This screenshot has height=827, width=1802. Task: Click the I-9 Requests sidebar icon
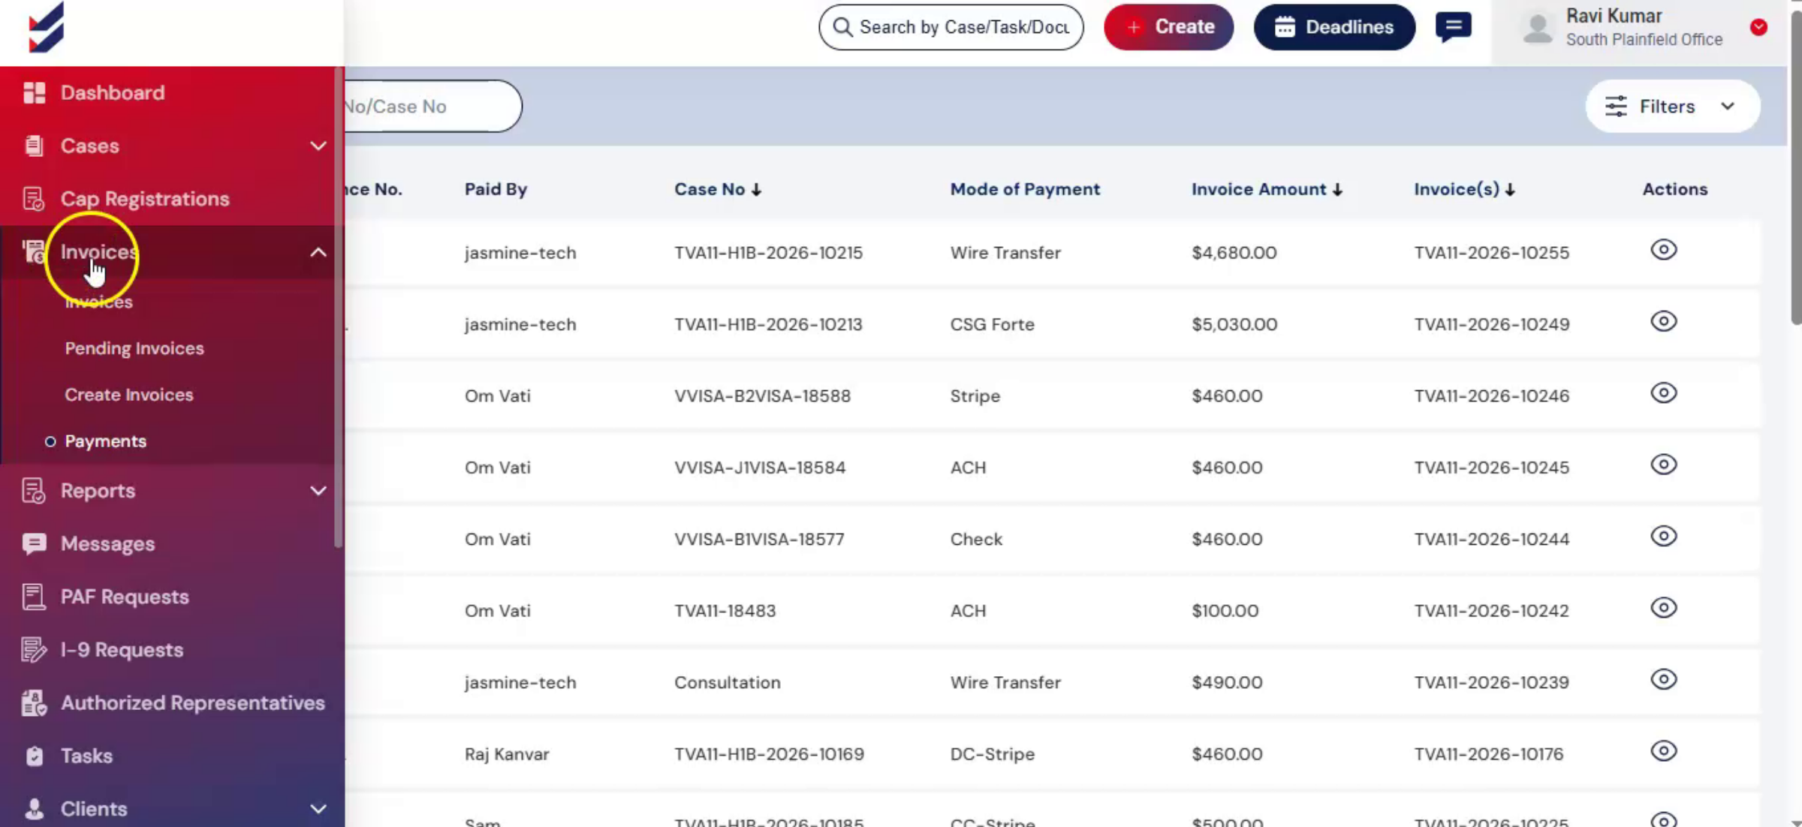click(34, 650)
